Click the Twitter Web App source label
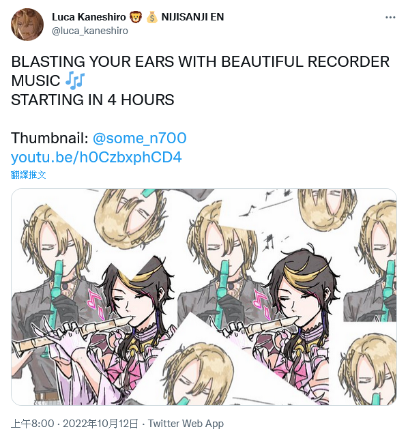 point(186,424)
